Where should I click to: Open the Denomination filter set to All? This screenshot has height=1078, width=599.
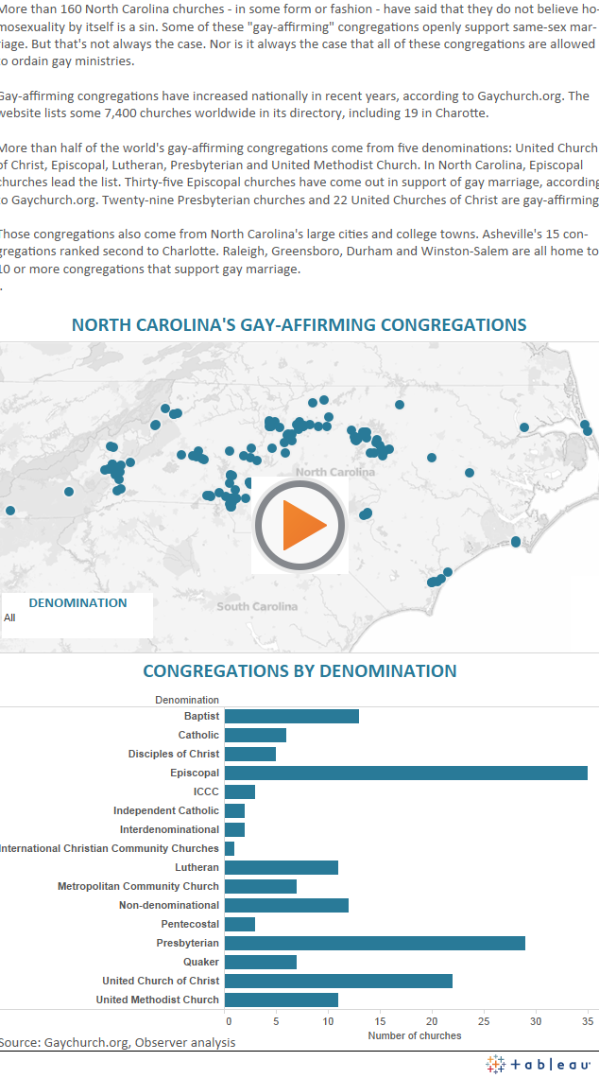(x=76, y=617)
